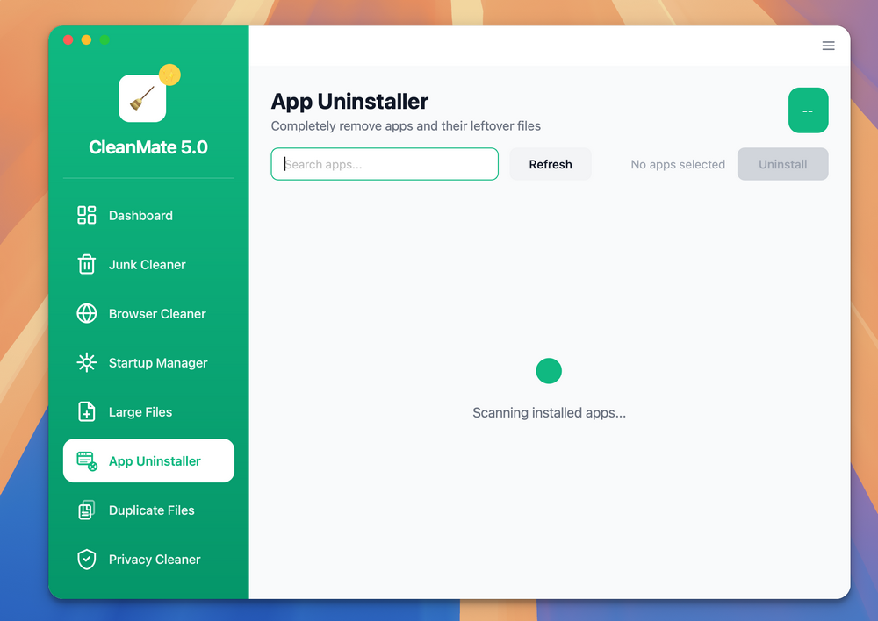Select Large Files label
The width and height of the screenshot is (878, 621).
pyautogui.click(x=140, y=412)
